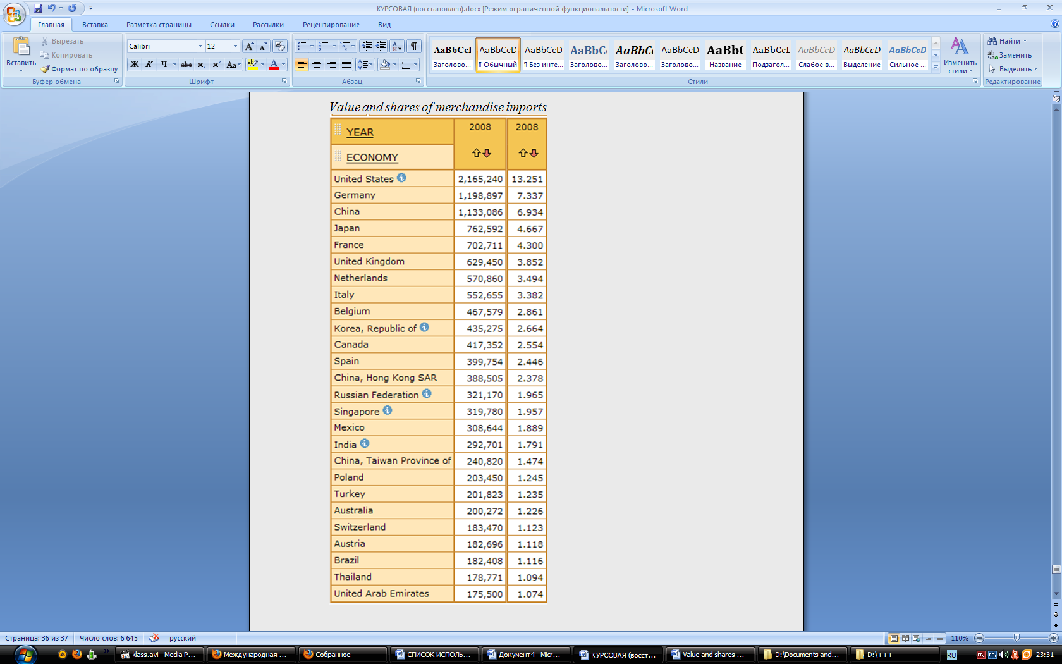Open the Ссылки ribbon tab
Screen dimensions: 1062x664
tap(222, 25)
